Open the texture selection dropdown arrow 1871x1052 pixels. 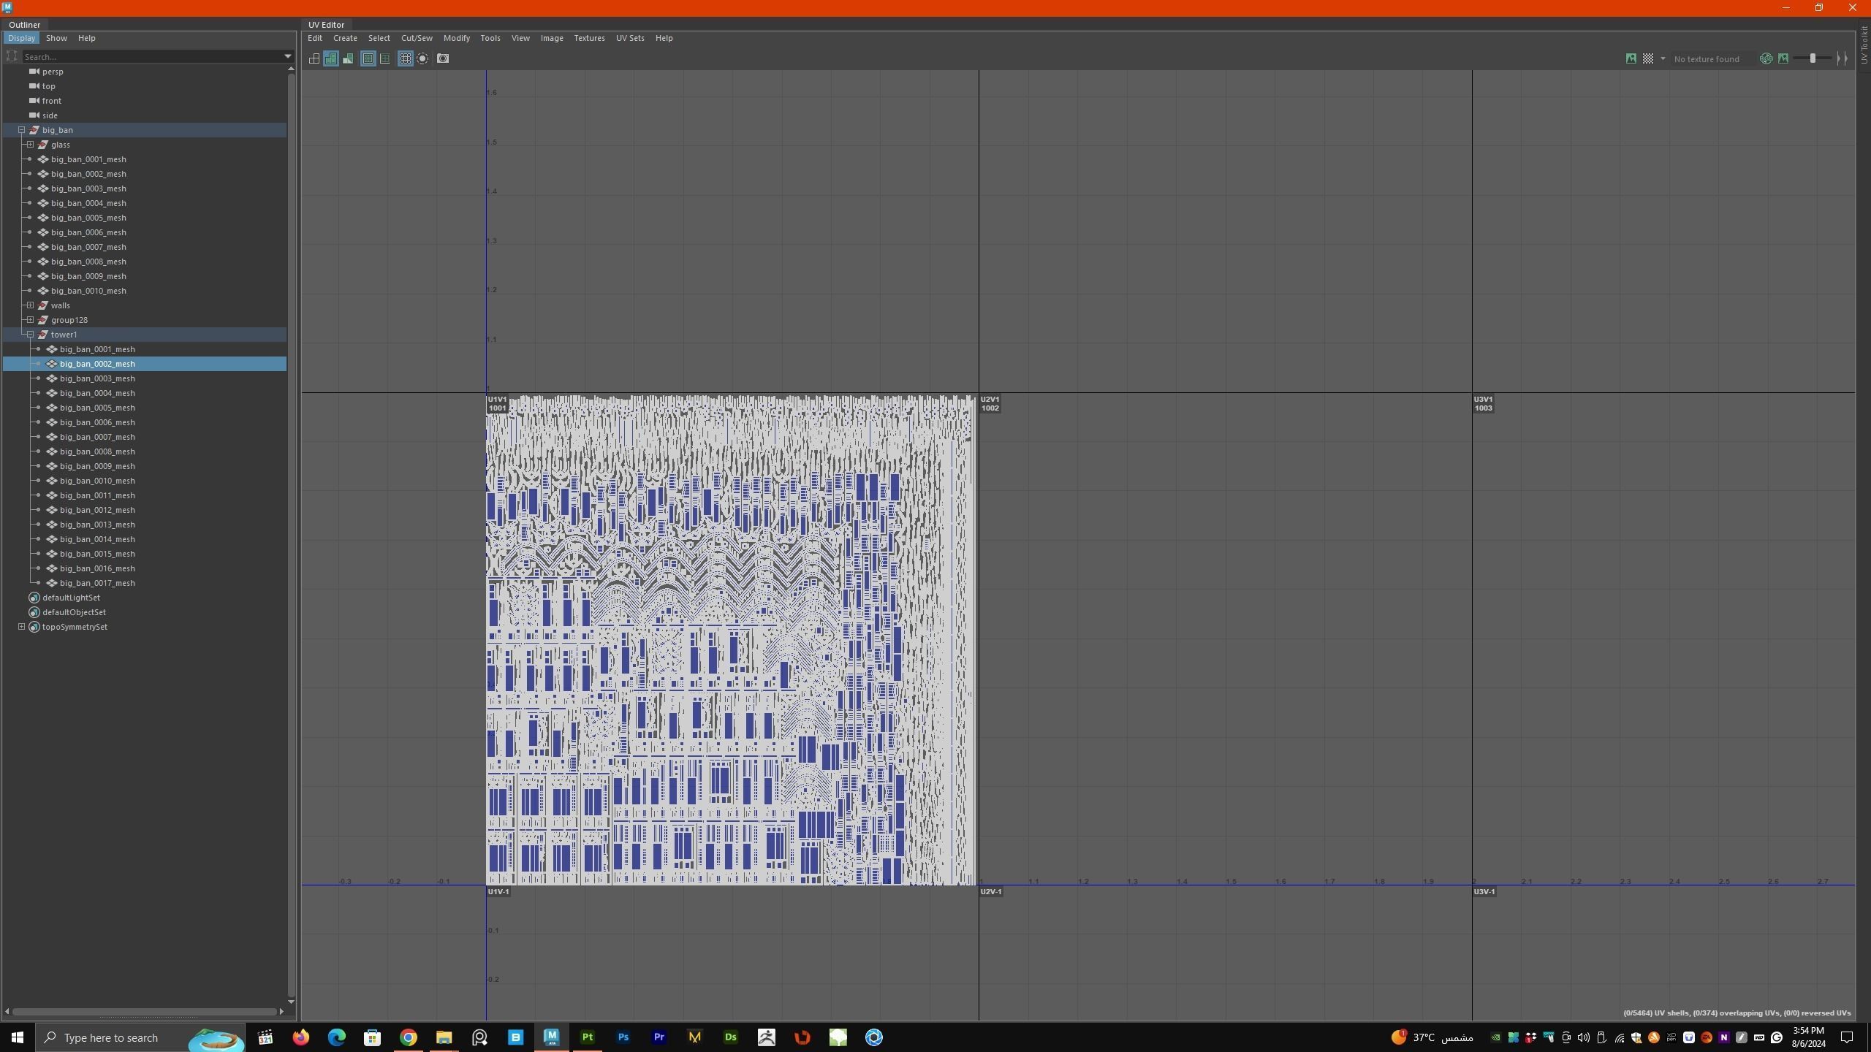tap(1663, 58)
